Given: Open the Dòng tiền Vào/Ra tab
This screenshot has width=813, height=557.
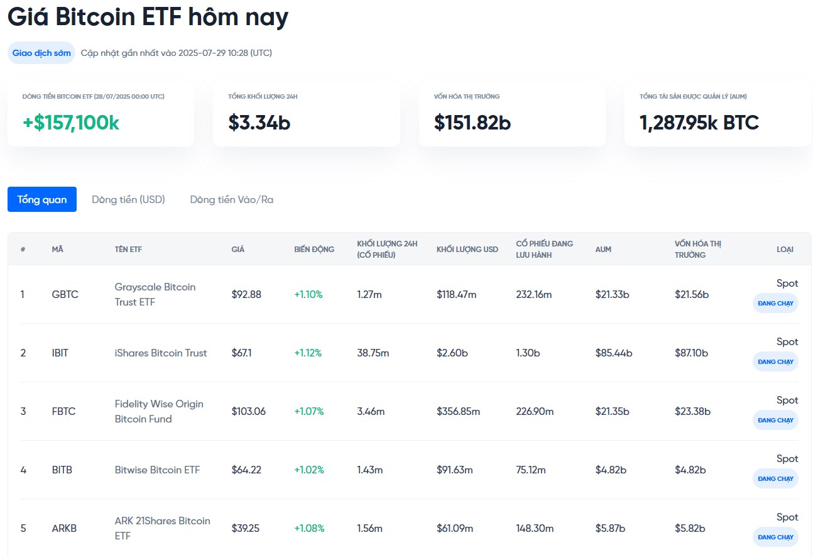Looking at the screenshot, I should click(x=232, y=199).
